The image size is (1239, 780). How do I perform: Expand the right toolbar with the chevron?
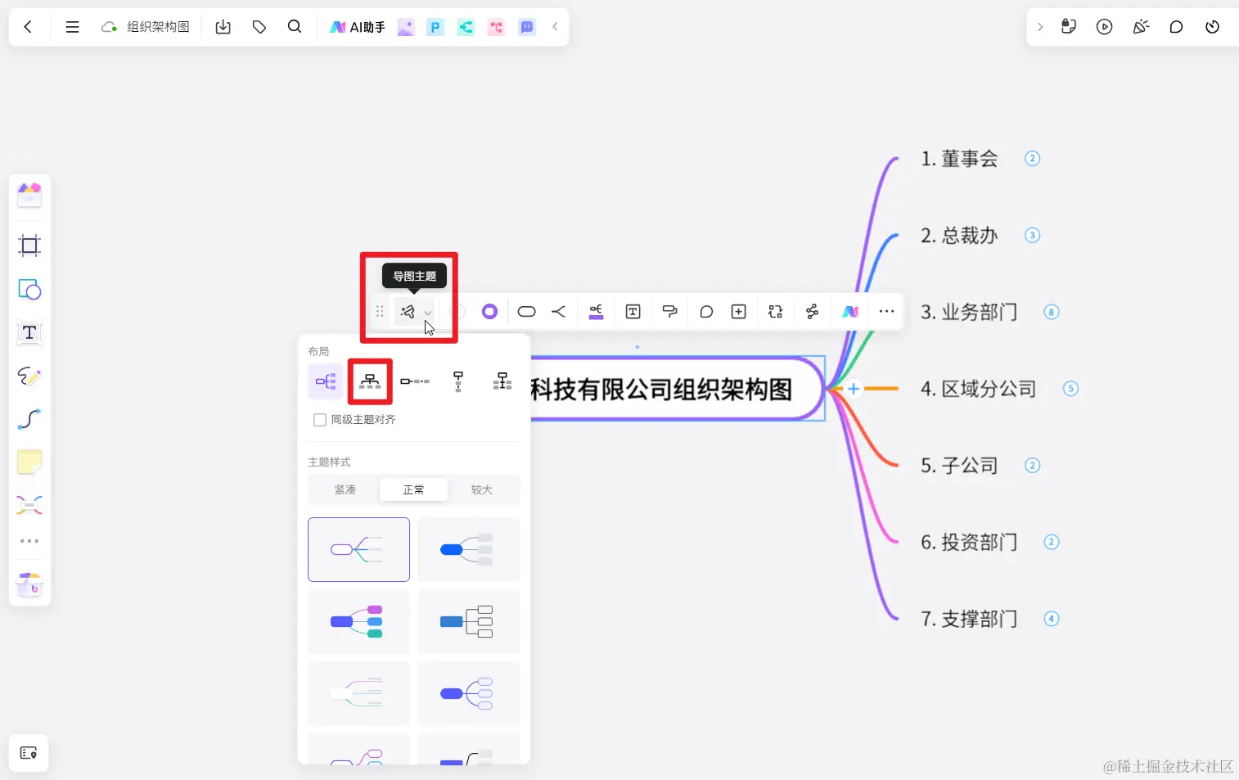pos(1040,26)
